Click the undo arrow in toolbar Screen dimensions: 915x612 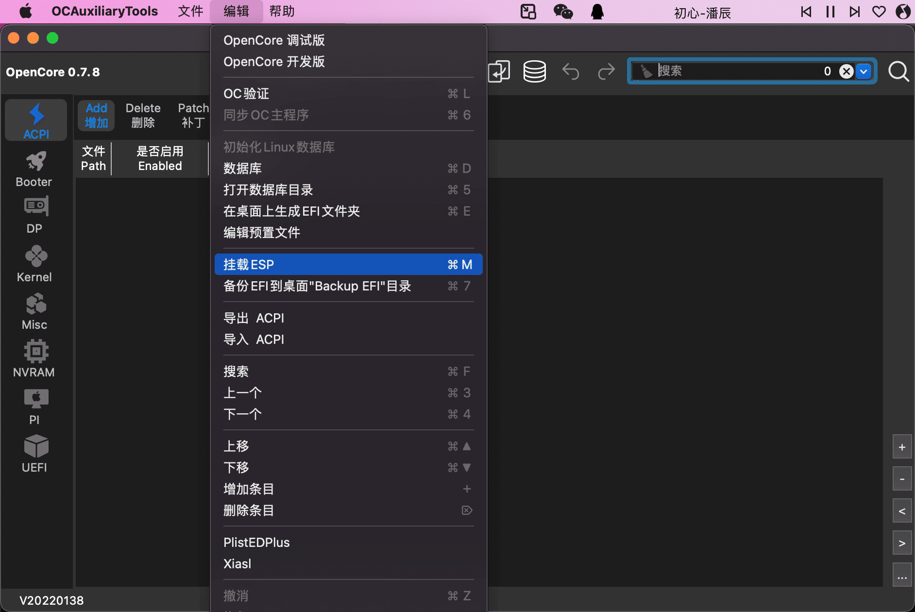pyautogui.click(x=571, y=71)
